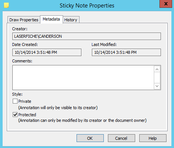Image resolution: width=174 pixels, height=148 pixels.
Task: Click inside the Comments text box
Action: point(83,77)
